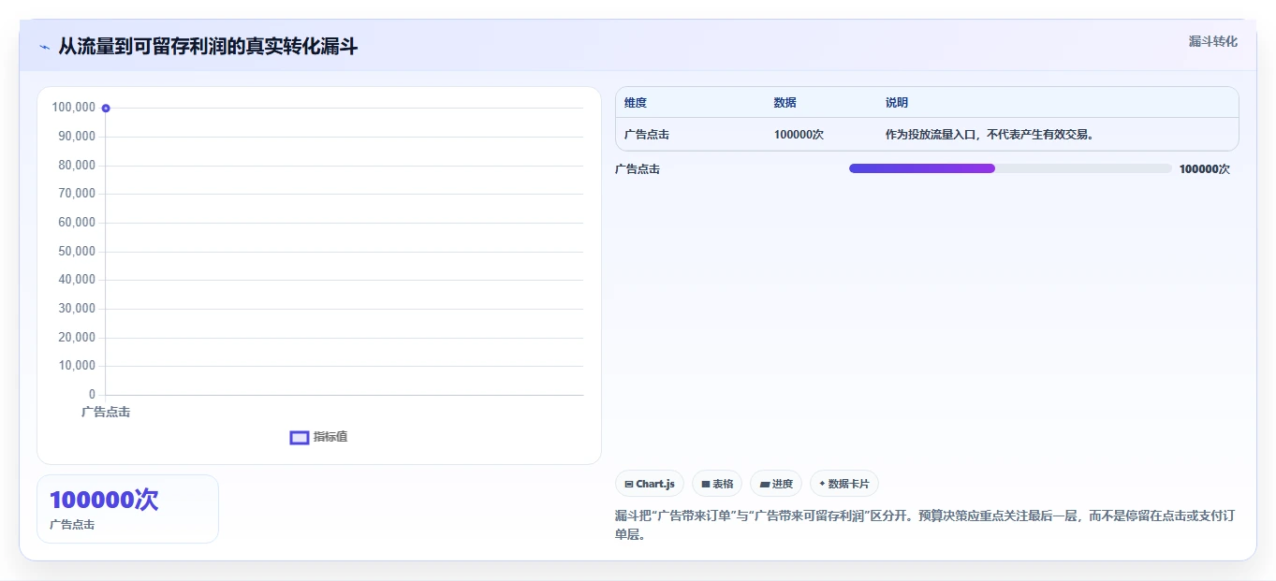Click the summary paragraph starting 漏斗把
The image size is (1276, 581).
(925, 525)
